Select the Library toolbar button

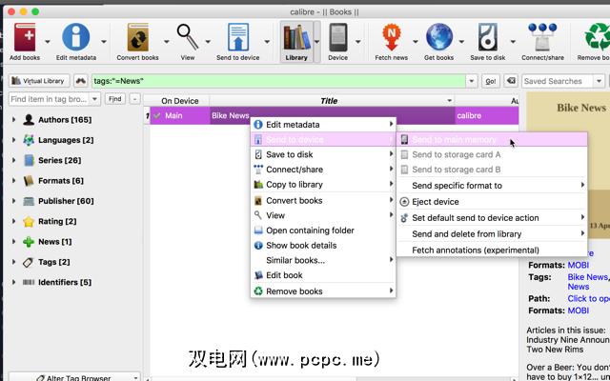pyautogui.click(x=296, y=42)
